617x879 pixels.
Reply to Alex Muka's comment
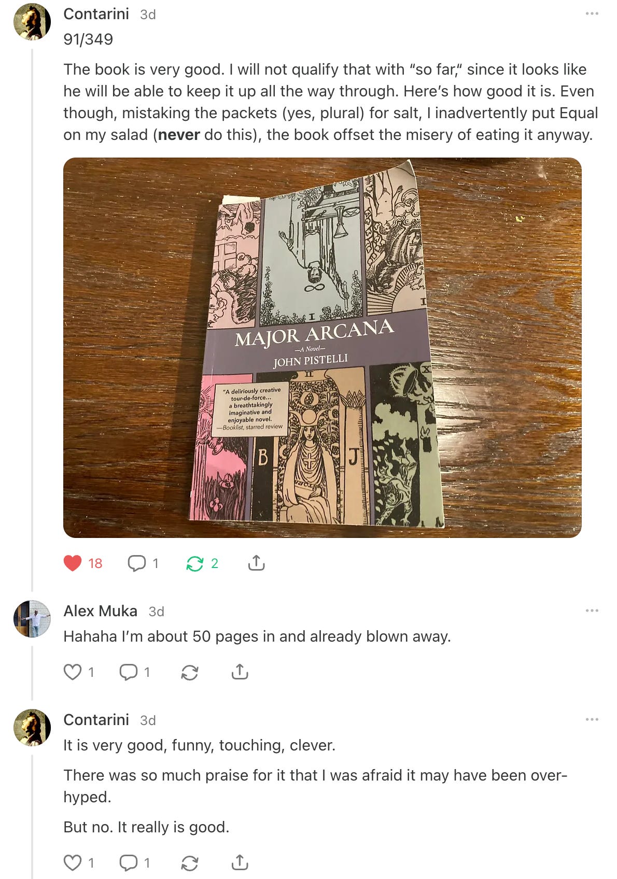[x=129, y=672]
